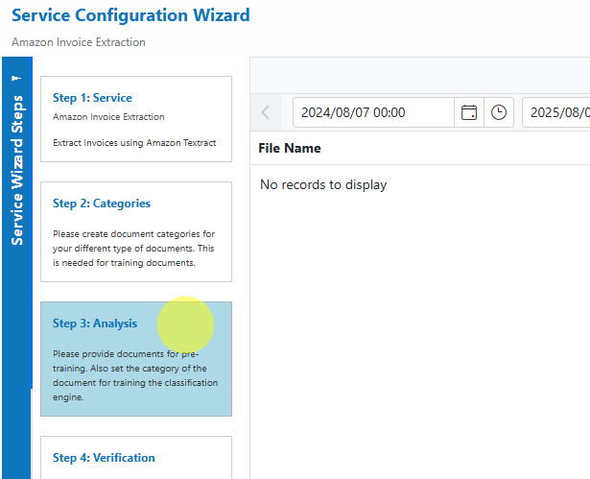Open the clock time picker icon
This screenshot has width=590, height=479.
(x=499, y=112)
